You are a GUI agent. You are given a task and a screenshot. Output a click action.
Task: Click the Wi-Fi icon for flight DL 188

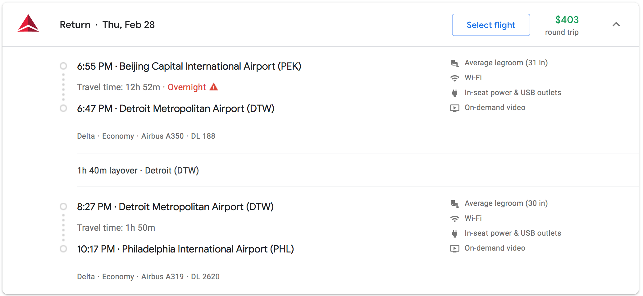(455, 78)
